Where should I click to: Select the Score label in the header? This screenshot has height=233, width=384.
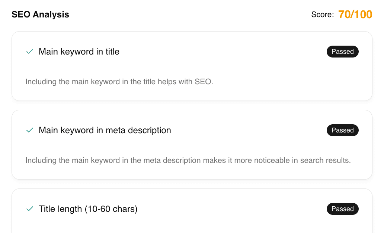(x=322, y=14)
